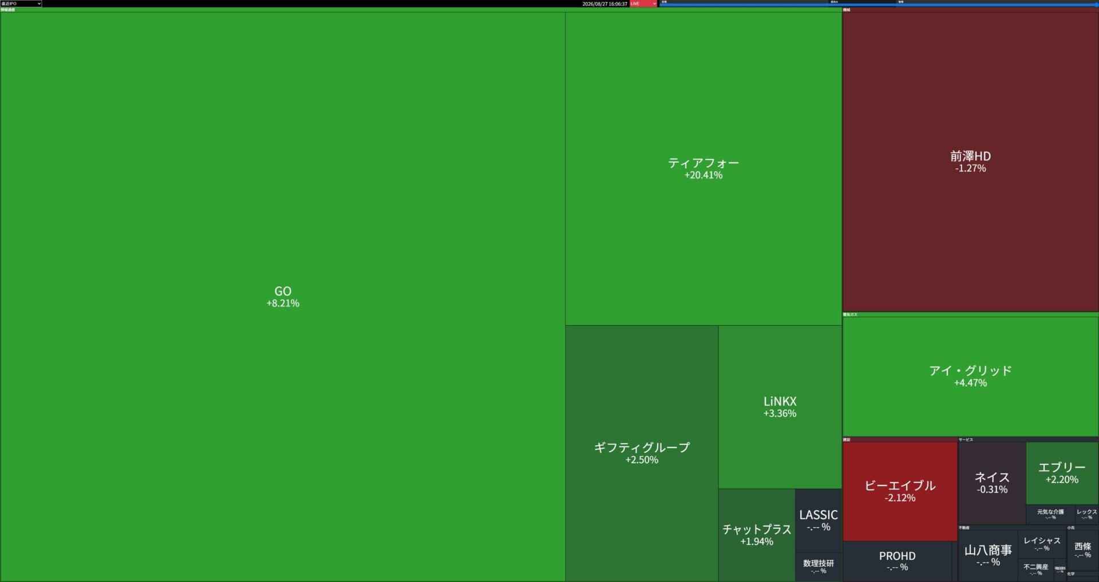Open the 西條 tile
Screen dimensions: 1099x582
coord(1082,550)
